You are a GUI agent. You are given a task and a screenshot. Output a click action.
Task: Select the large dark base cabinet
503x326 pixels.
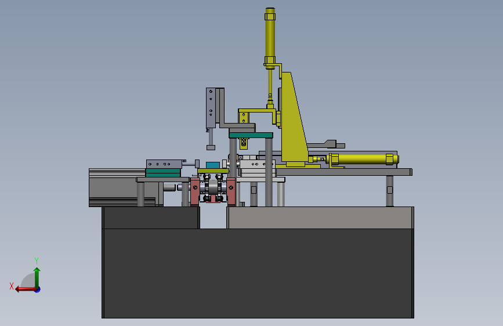point(258,273)
